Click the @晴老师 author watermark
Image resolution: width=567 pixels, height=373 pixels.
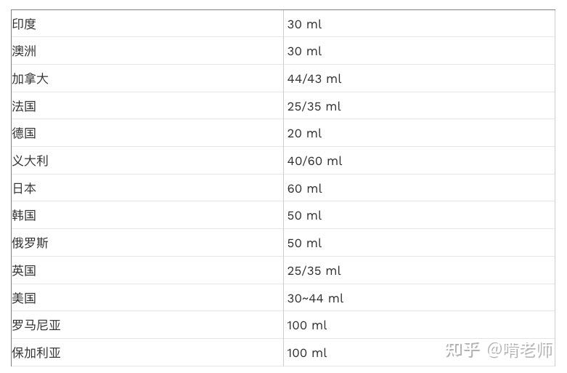point(519,350)
